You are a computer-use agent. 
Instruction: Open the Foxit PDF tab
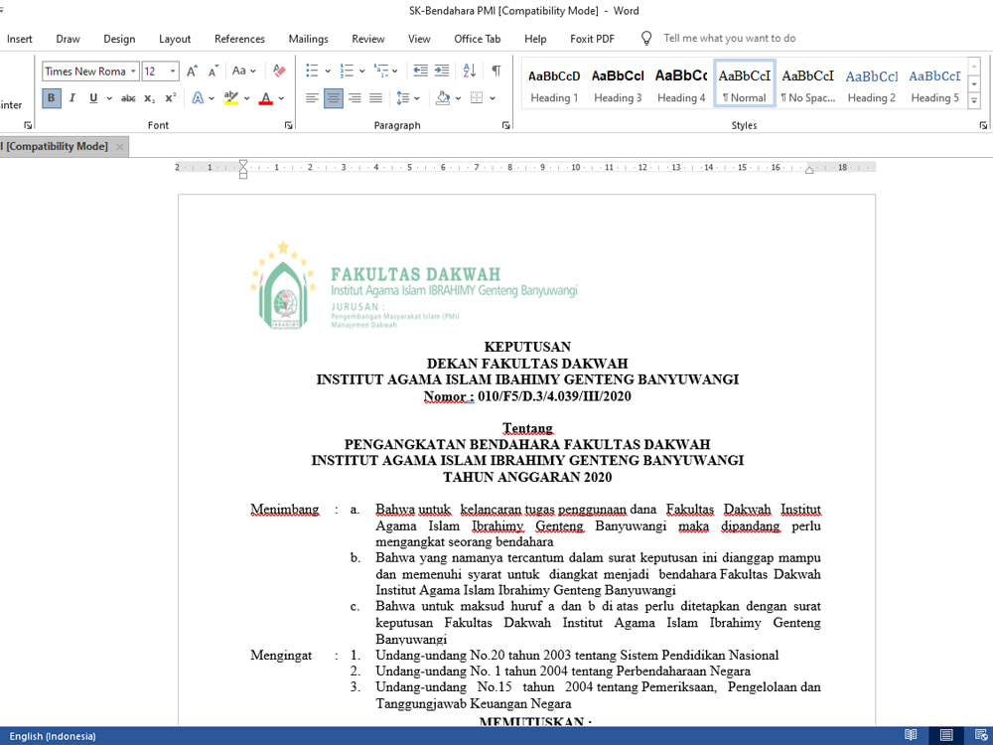[x=592, y=39]
